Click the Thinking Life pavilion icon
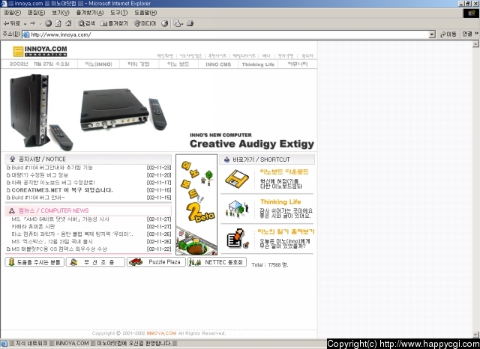This screenshot has height=349, width=480. [x=237, y=209]
